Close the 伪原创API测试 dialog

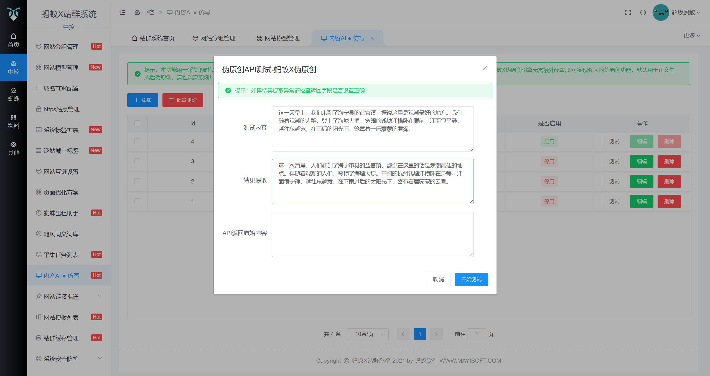point(484,68)
